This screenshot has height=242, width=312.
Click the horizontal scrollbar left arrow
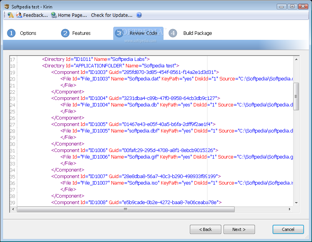[13, 209]
